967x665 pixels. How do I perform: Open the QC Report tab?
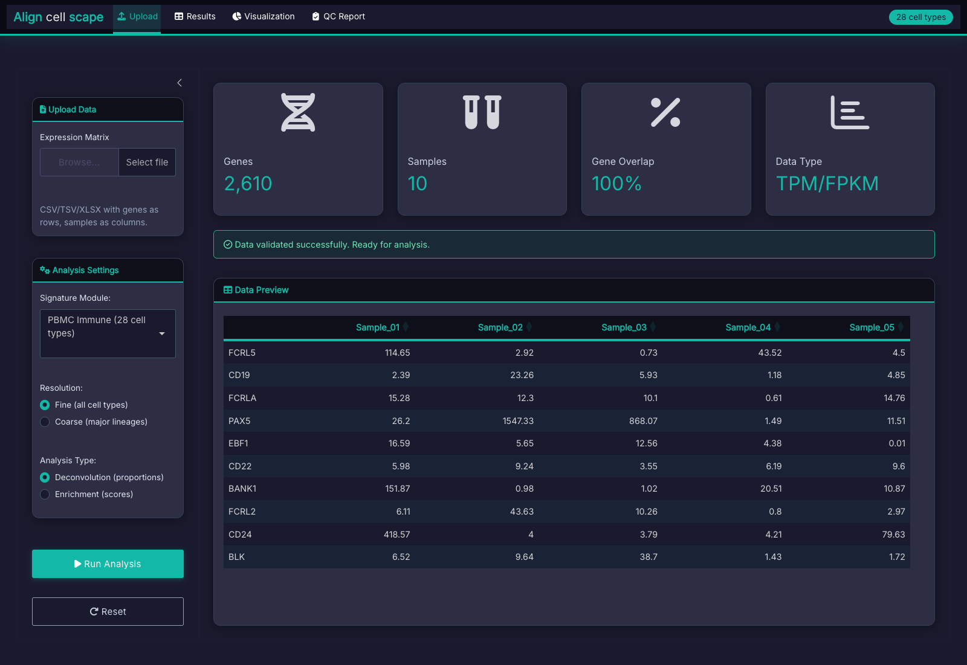coord(338,16)
